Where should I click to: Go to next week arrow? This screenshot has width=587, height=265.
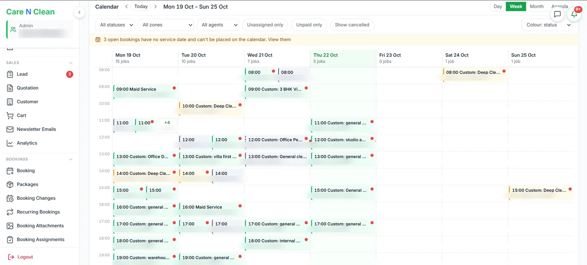point(155,7)
